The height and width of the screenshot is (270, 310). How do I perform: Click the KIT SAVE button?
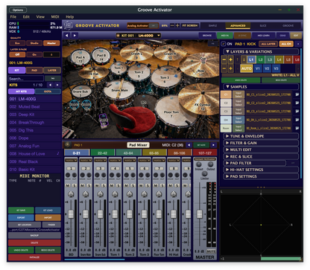[x=21, y=210]
